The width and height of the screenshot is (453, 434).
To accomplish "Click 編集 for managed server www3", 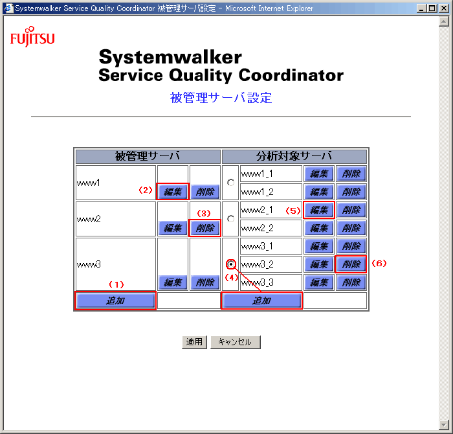I will pyautogui.click(x=173, y=282).
